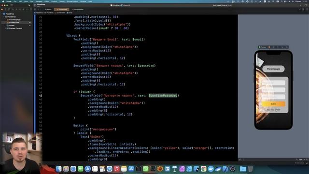Open Telegram from the Dock
This screenshot has width=309, height=174.
(x=110, y=169)
